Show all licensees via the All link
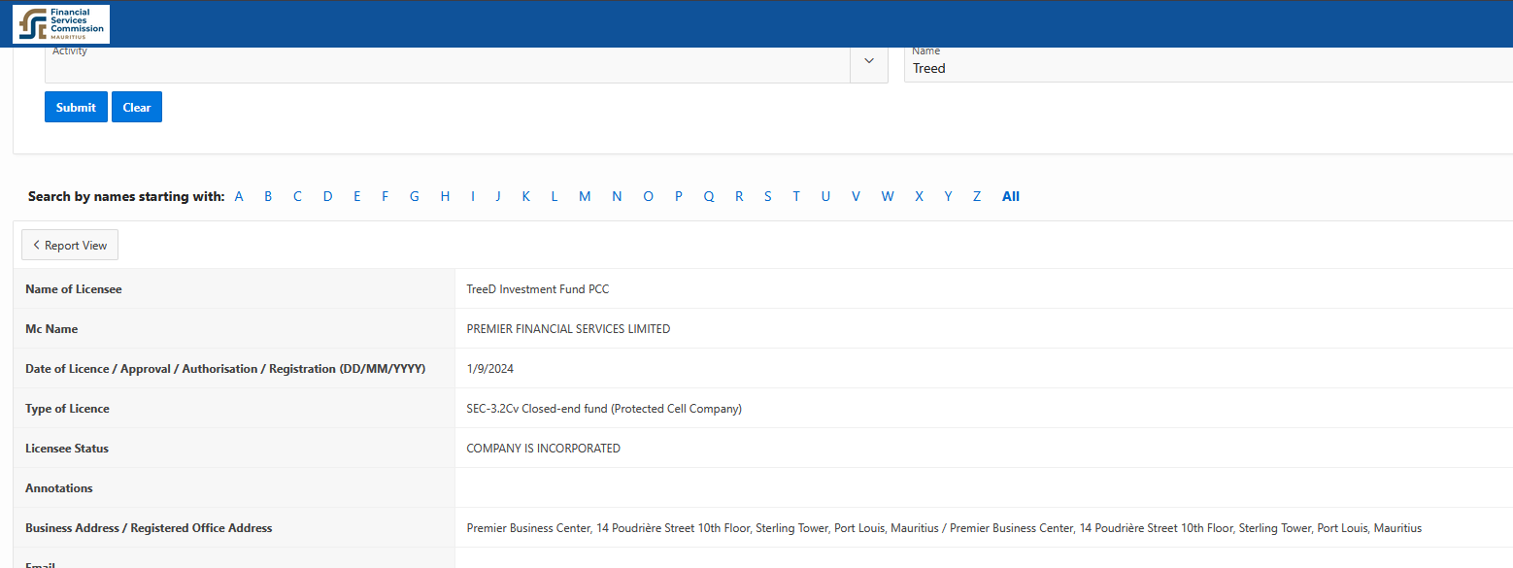This screenshot has height=568, width=1513. click(1011, 196)
